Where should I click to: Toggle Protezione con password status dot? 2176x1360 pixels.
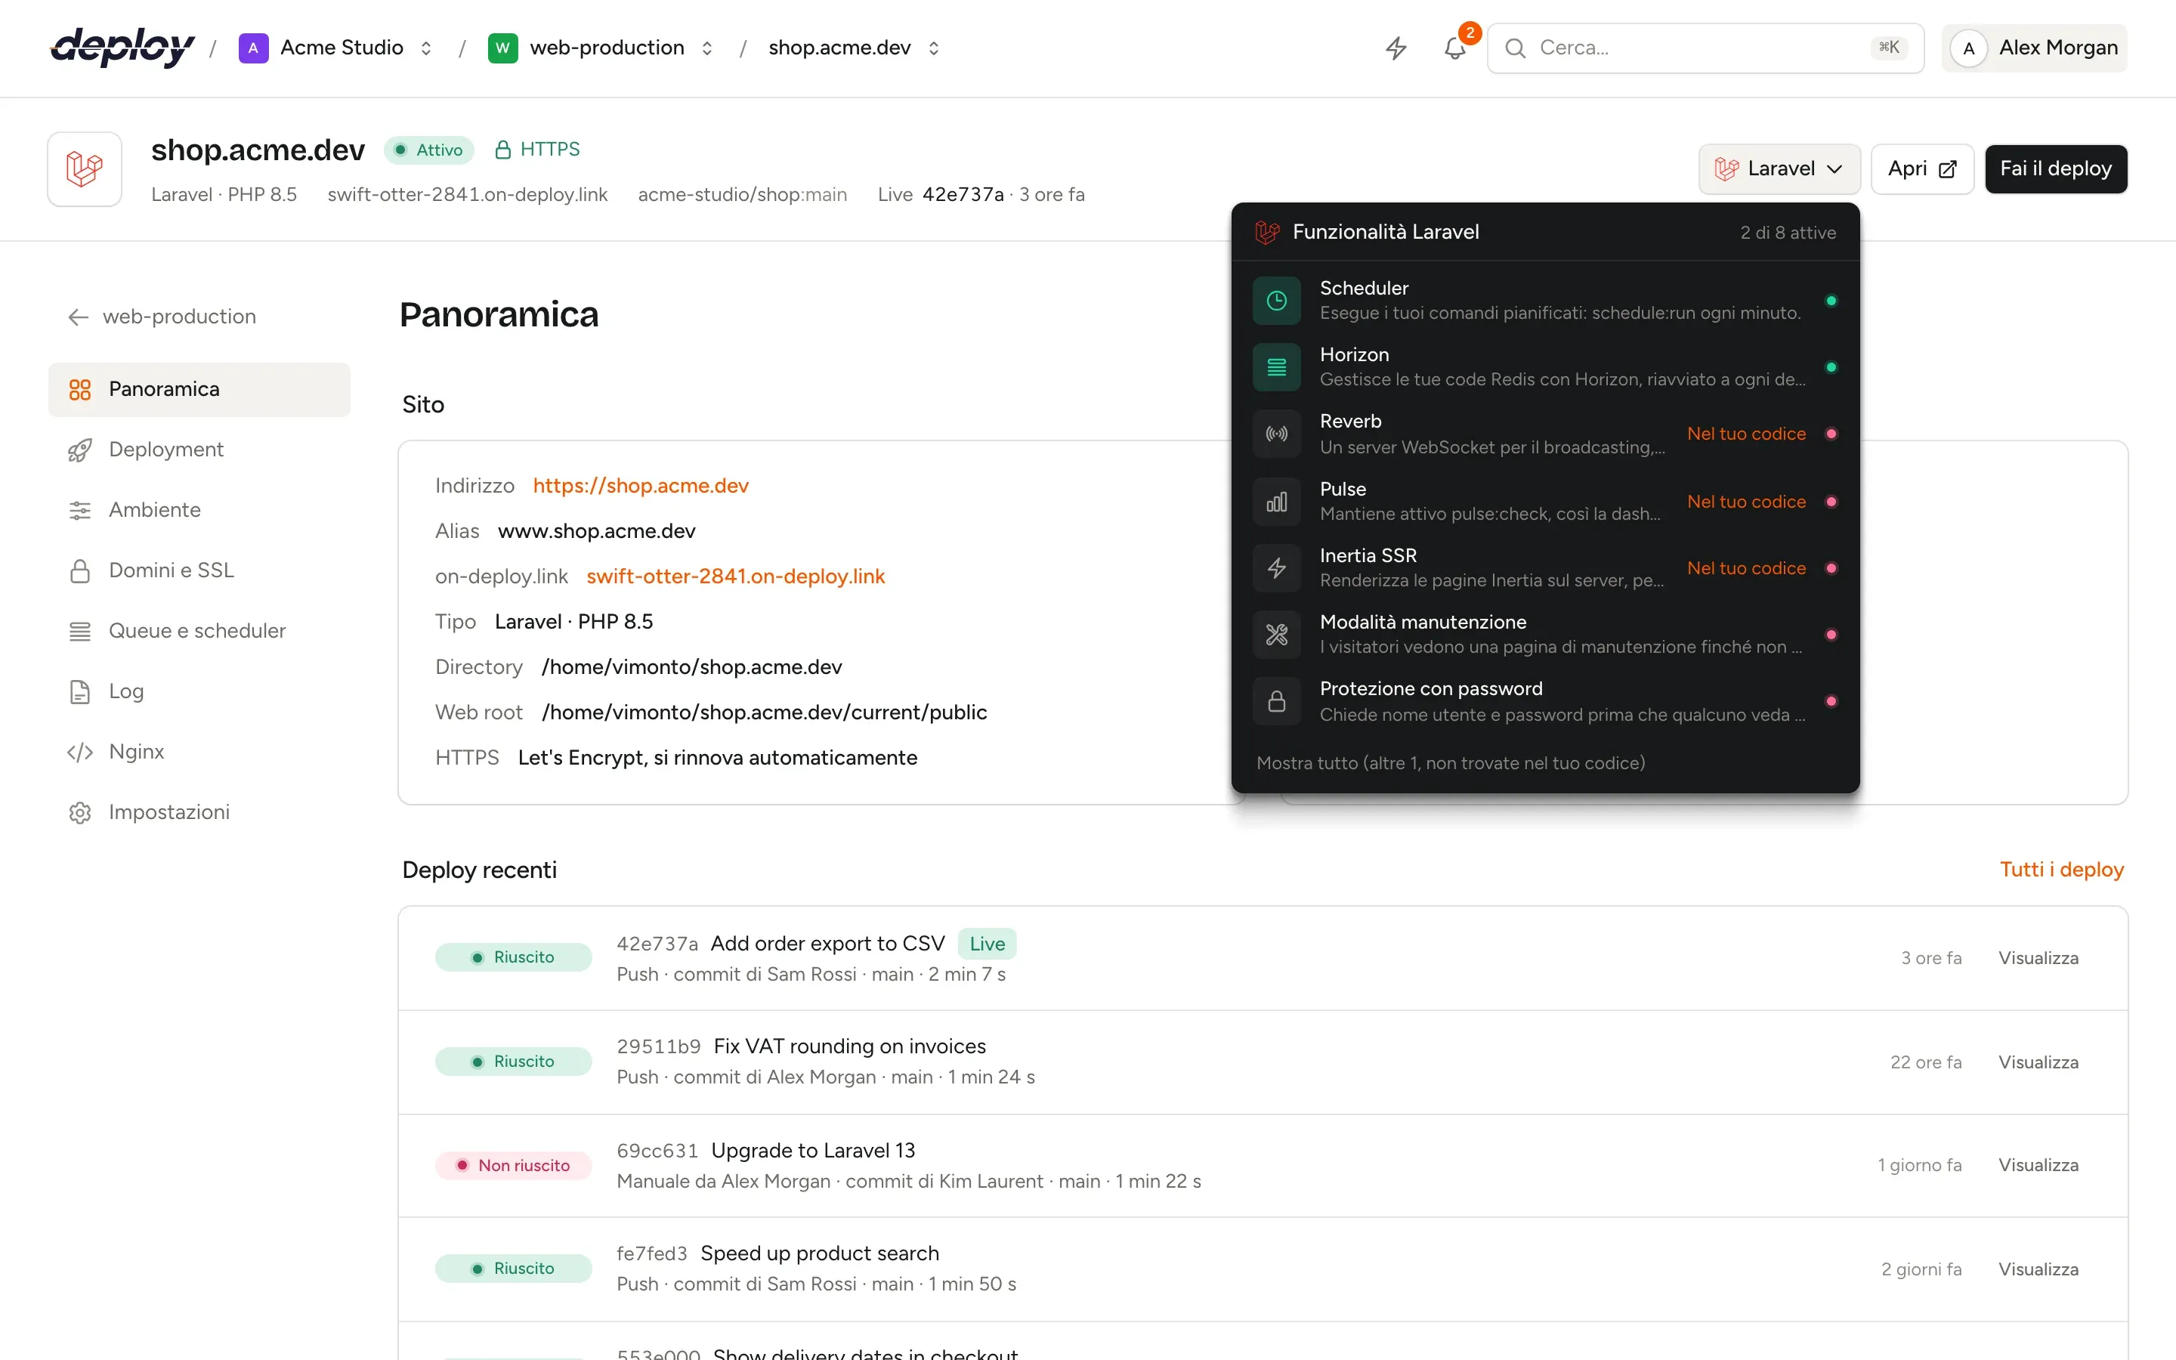point(1831,700)
